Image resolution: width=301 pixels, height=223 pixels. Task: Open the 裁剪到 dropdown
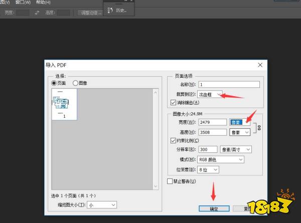click(210, 94)
